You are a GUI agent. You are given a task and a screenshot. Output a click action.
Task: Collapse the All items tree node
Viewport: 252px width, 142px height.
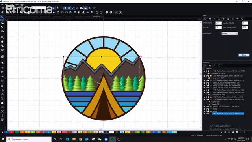204,69
